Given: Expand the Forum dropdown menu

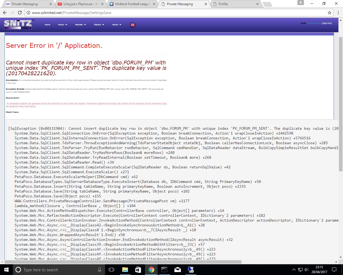Looking at the screenshot, I should click(x=62, y=25).
